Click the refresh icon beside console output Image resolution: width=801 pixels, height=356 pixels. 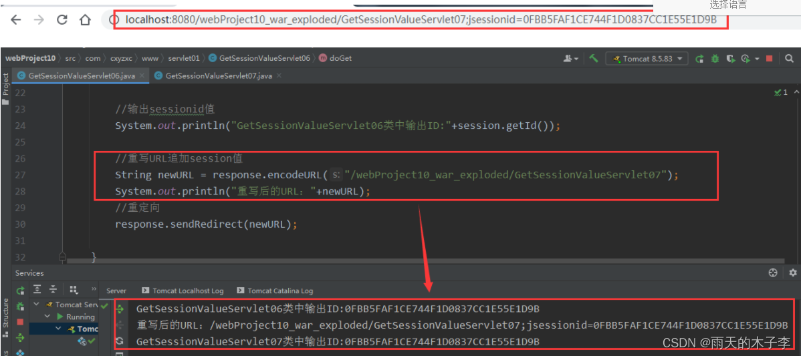pos(120,340)
